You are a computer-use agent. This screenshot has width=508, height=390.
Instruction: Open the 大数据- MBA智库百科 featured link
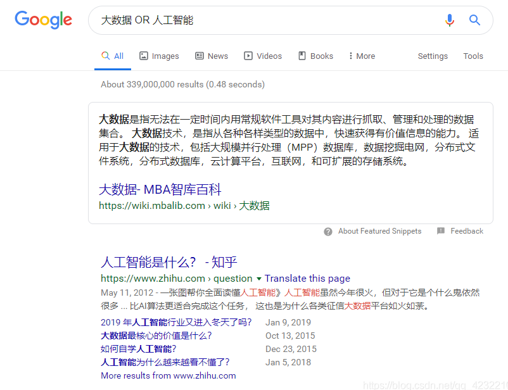tap(160, 189)
